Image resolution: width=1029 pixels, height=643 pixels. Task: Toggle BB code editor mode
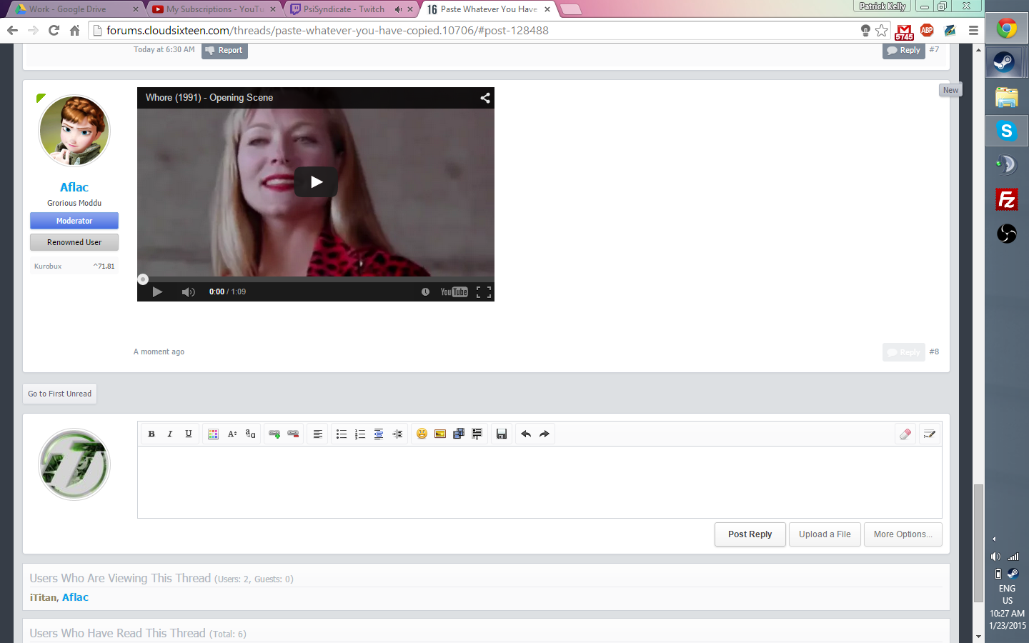click(x=930, y=434)
